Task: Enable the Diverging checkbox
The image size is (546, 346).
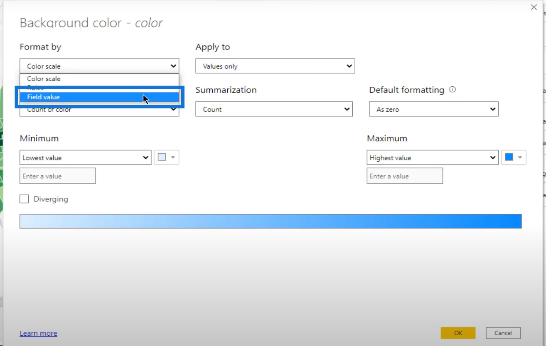Action: 25,199
